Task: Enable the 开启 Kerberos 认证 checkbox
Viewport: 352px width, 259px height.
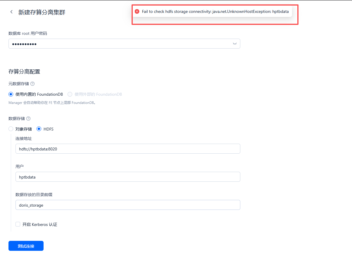Action: coord(18,224)
